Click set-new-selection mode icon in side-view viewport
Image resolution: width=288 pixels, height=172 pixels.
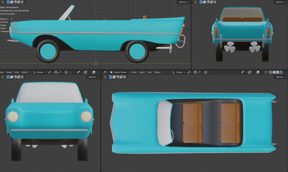[x=8, y=2]
